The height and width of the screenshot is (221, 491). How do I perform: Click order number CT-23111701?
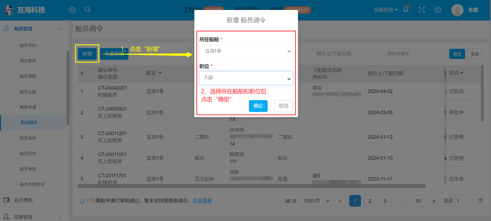pyautogui.click(x=112, y=176)
